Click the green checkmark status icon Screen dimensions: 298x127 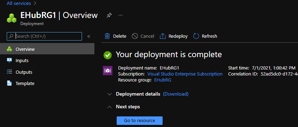107,55
